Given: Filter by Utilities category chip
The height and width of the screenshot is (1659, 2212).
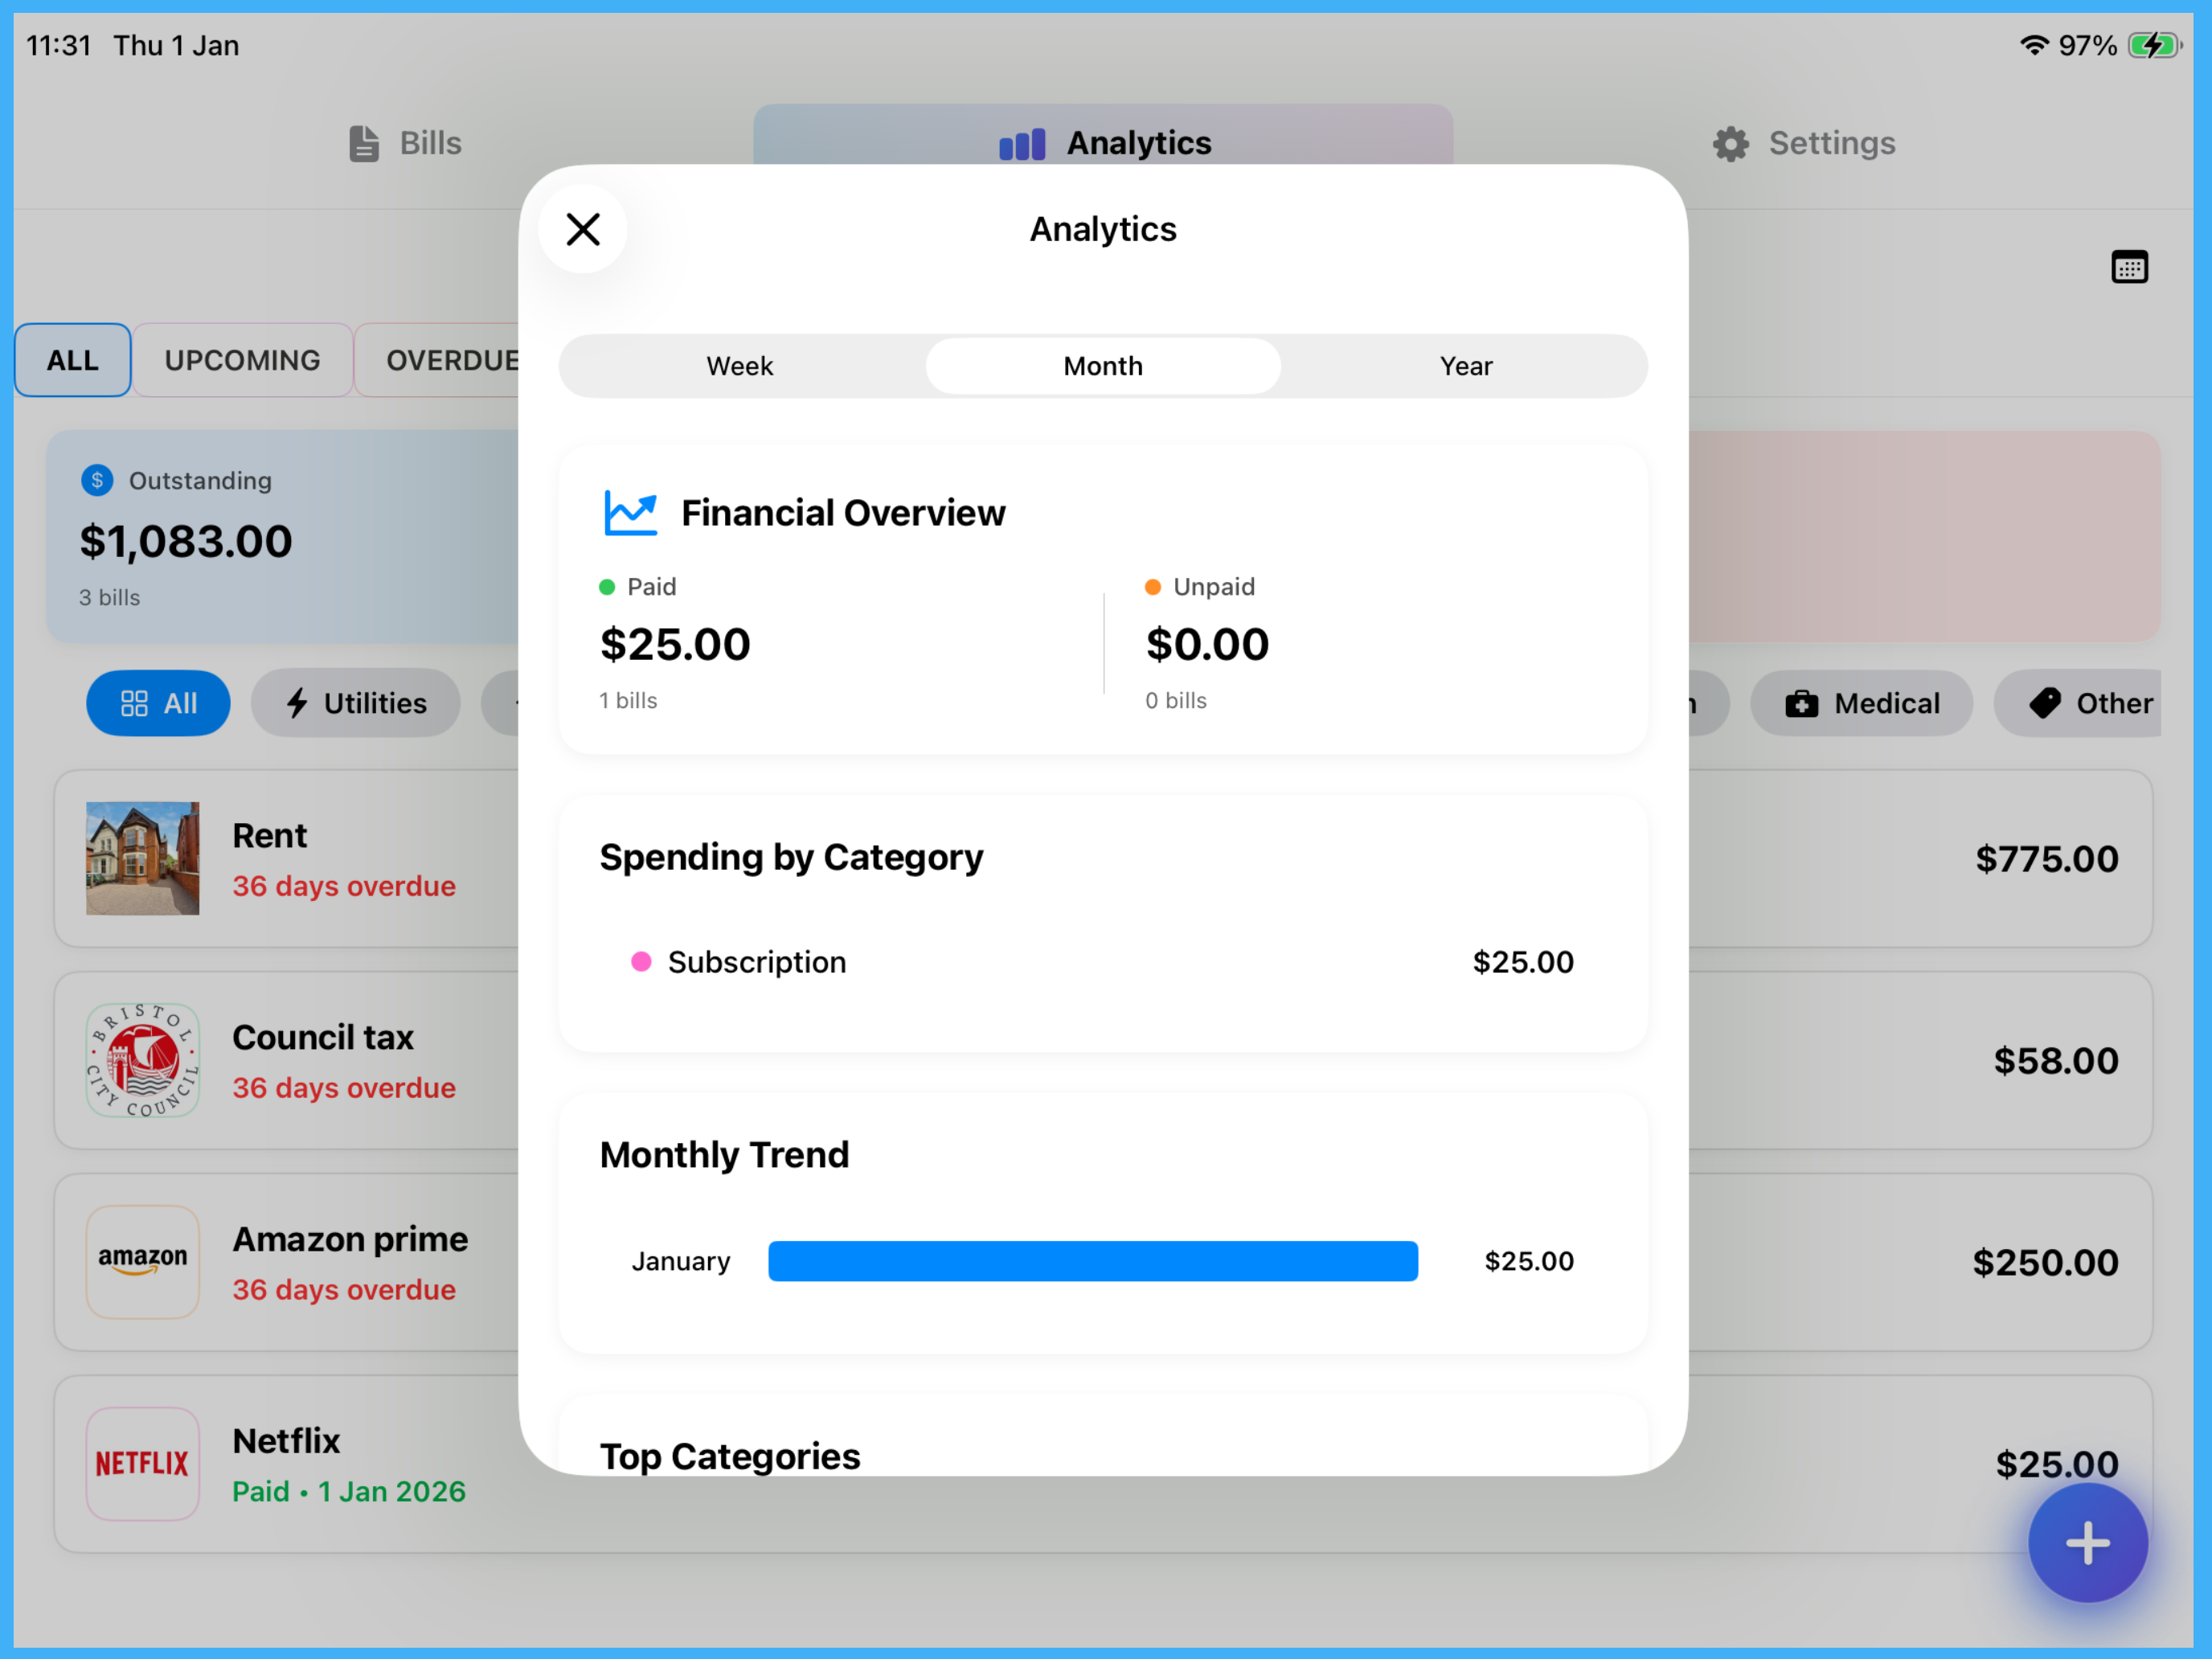Looking at the screenshot, I should pyautogui.click(x=356, y=703).
